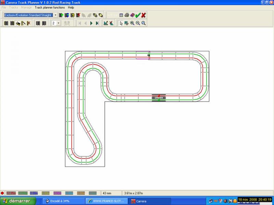Click the green next-piece arrow
Screen dimensions: 274x205
91,23
